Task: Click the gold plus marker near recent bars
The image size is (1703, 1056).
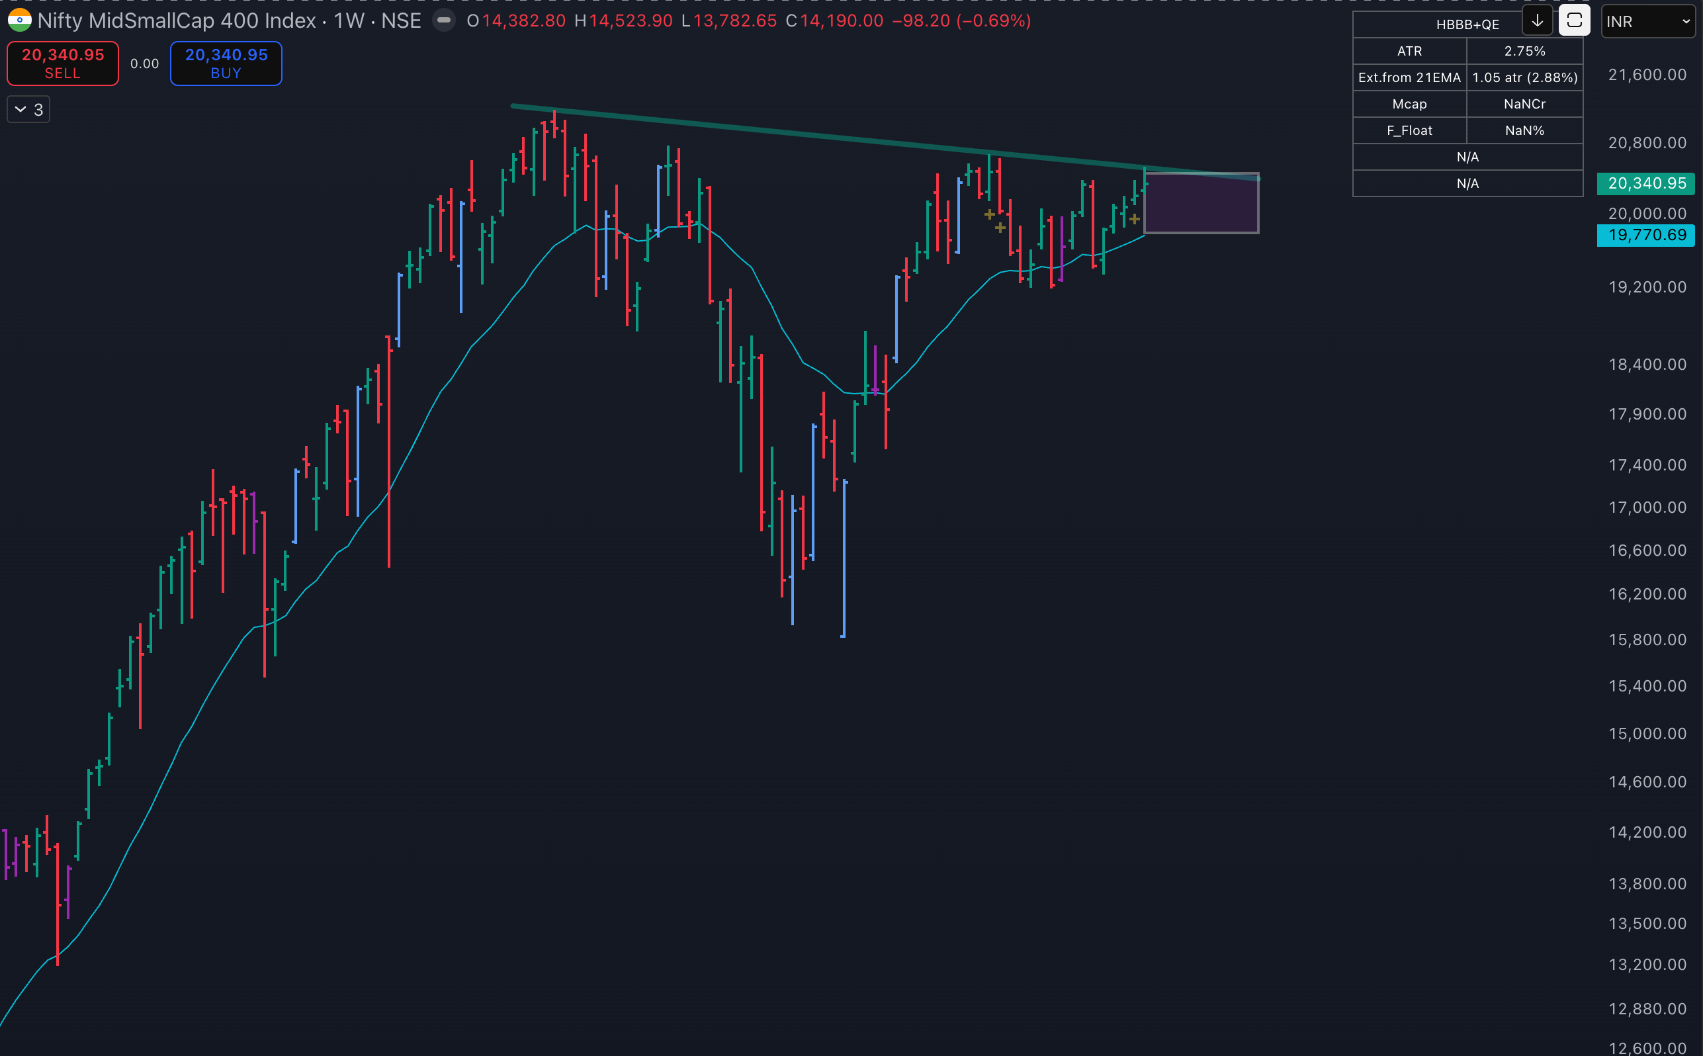Action: point(1134,219)
